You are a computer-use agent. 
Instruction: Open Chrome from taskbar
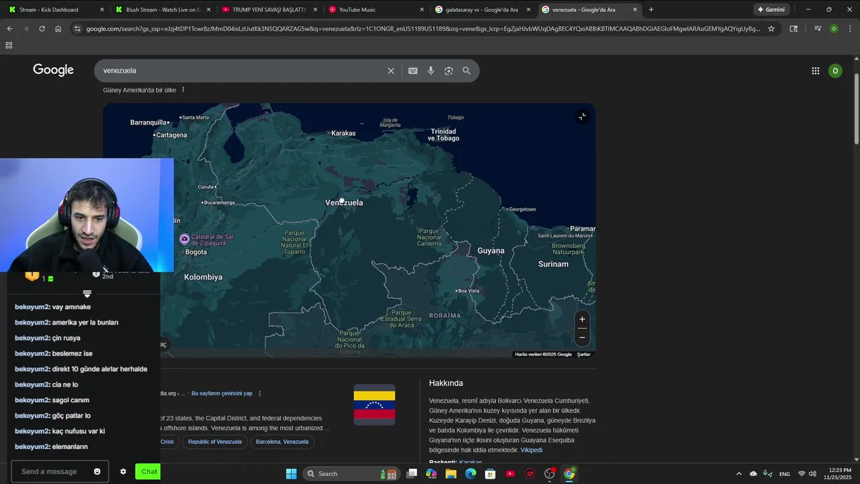569,474
